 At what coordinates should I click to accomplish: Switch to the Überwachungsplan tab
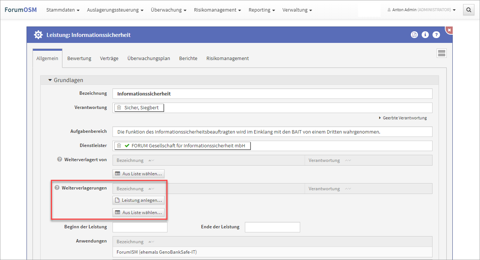(x=148, y=59)
